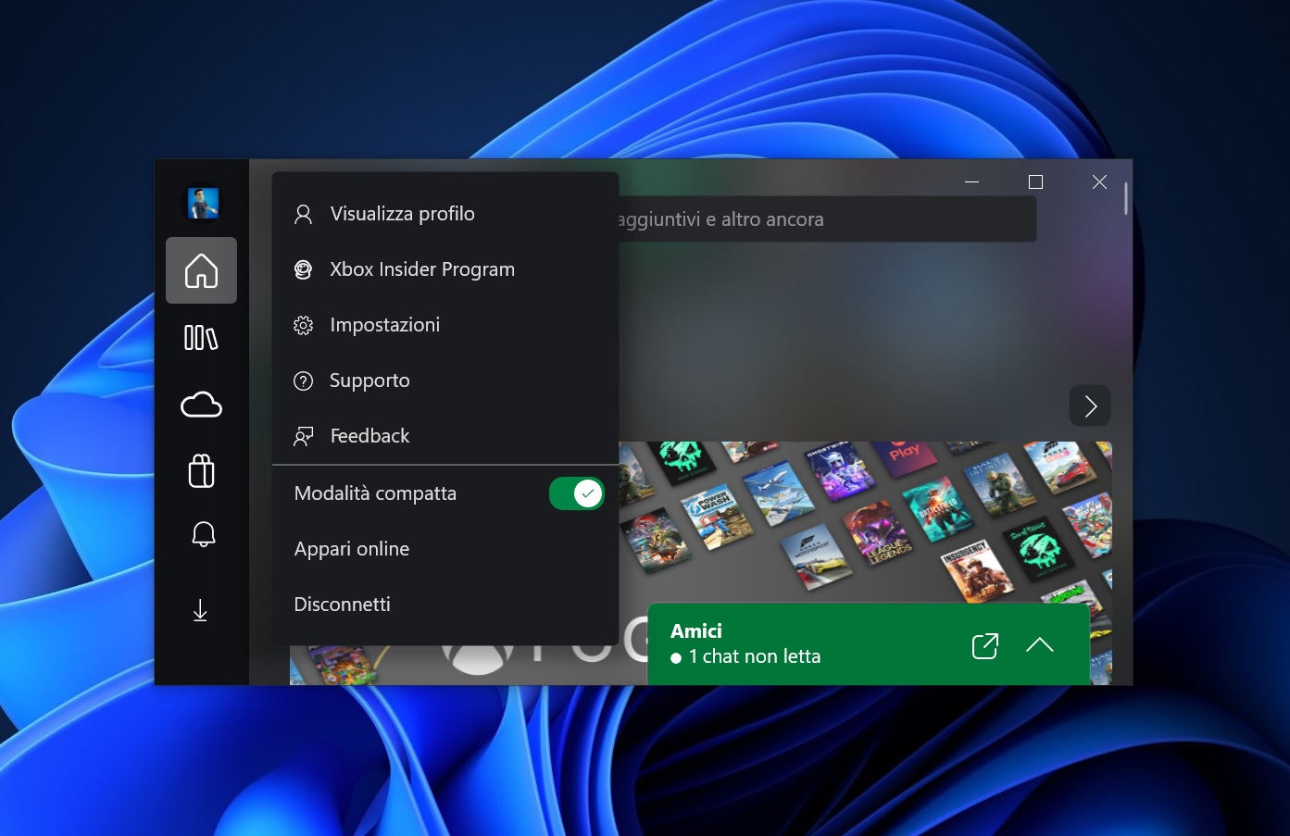Click the question mark icon beside Supporto
The image size is (1290, 836).
pyautogui.click(x=303, y=381)
